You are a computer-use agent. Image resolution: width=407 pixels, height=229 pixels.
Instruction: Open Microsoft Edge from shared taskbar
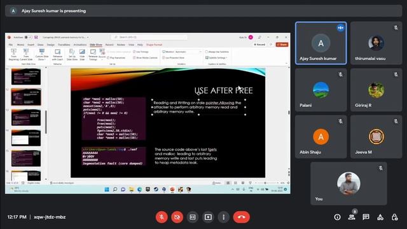140,190
